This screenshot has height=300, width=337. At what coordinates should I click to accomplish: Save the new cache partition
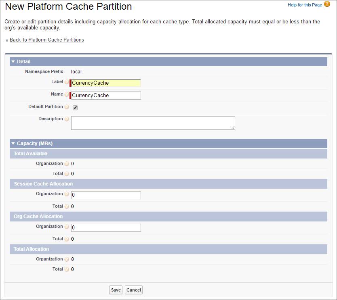[x=116, y=290]
